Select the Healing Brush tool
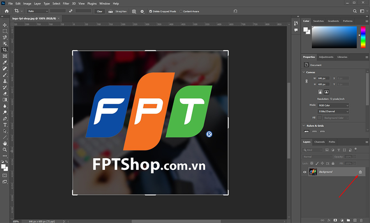Viewport: 370px width, 223px height. (x=5, y=68)
